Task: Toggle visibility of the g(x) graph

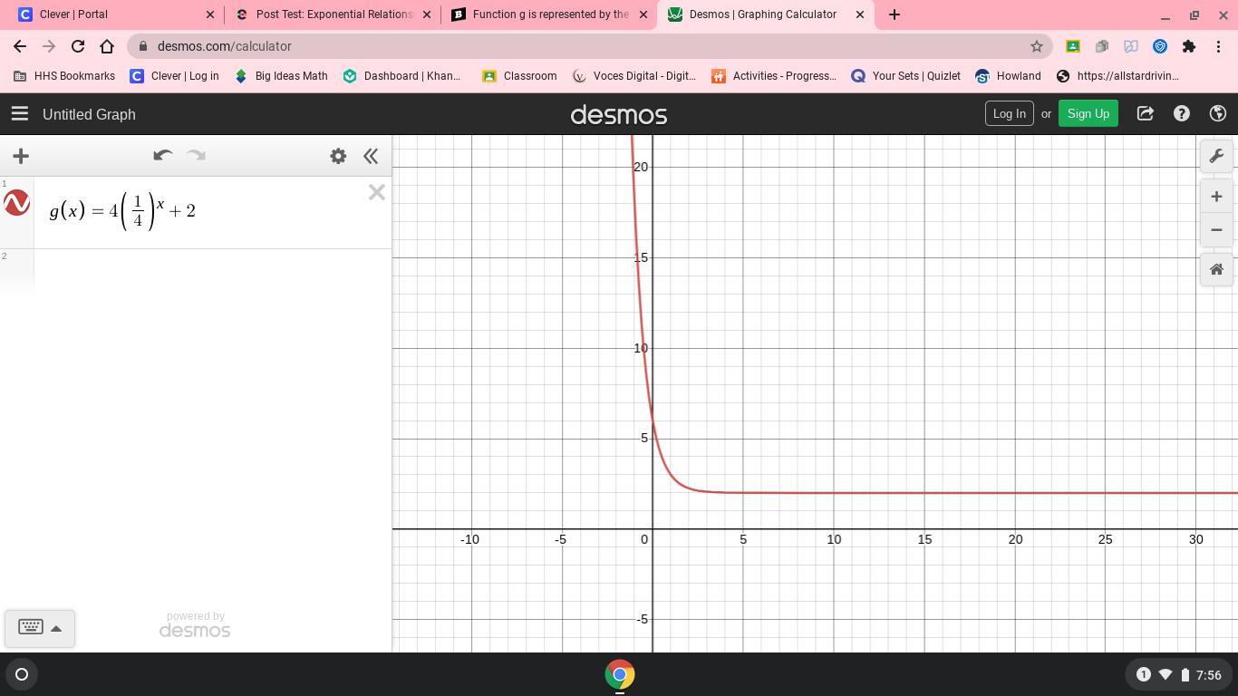Action: pyautogui.click(x=17, y=203)
